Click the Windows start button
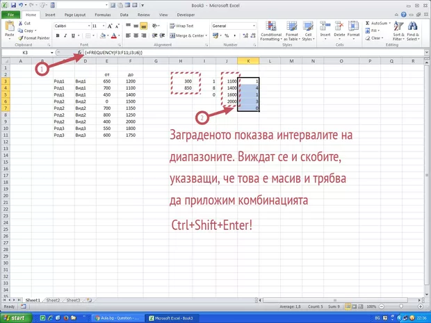This screenshot has width=431, height=323. (16, 318)
